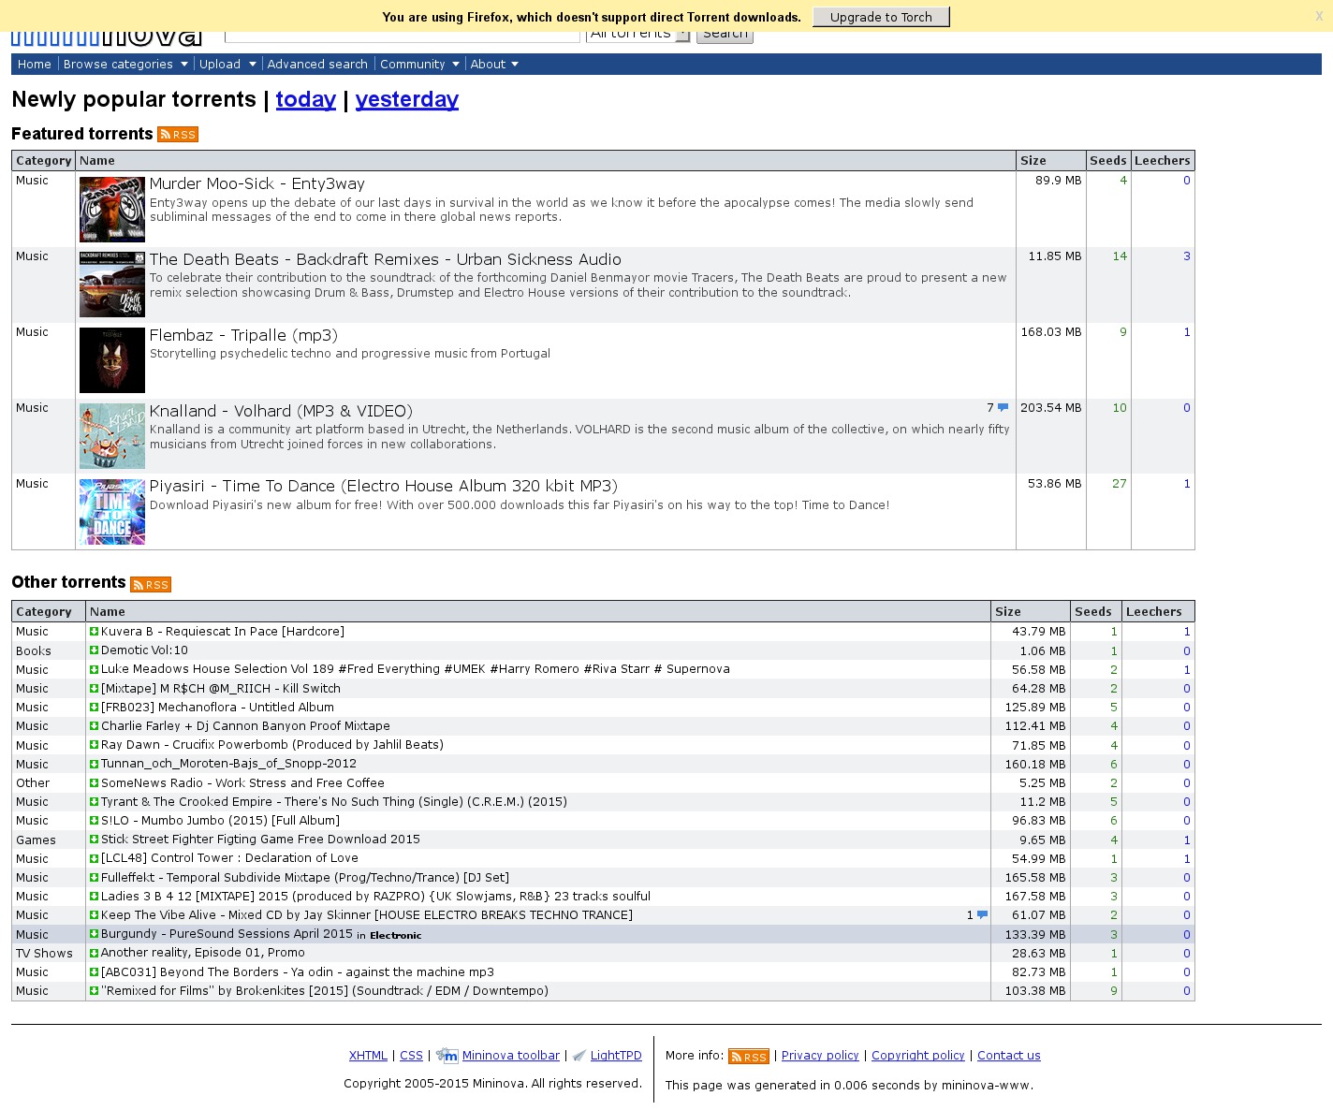Click the footer RSS feed icon
Screen dimensions: 1333x1110
pos(749,1057)
